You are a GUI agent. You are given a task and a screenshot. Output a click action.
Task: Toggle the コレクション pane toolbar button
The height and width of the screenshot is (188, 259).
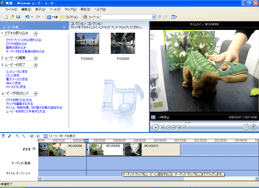click(70, 17)
